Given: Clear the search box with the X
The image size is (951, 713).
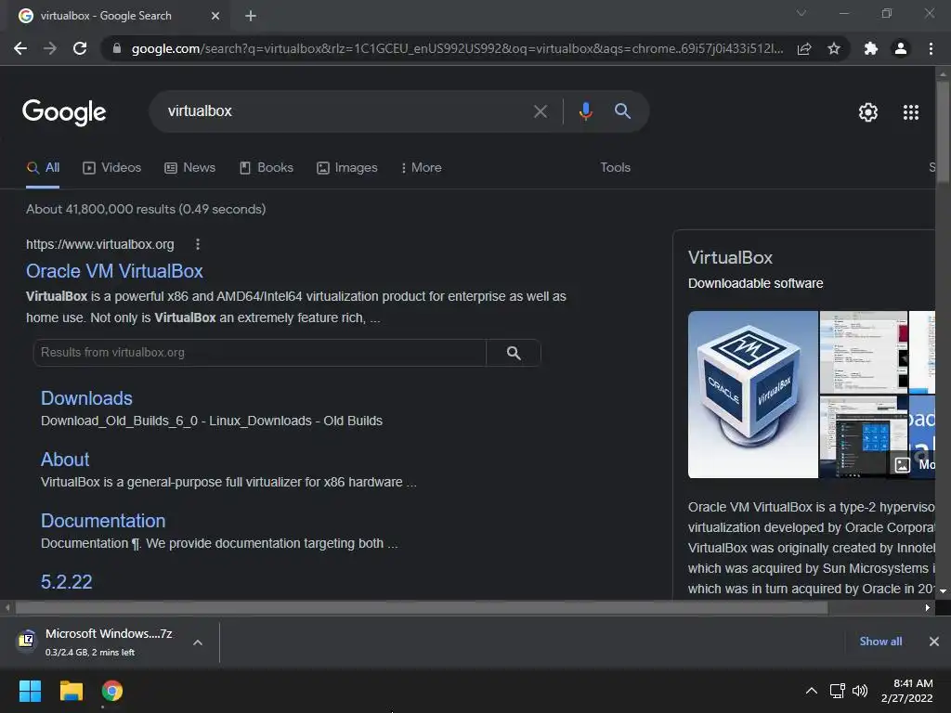Looking at the screenshot, I should (x=541, y=111).
